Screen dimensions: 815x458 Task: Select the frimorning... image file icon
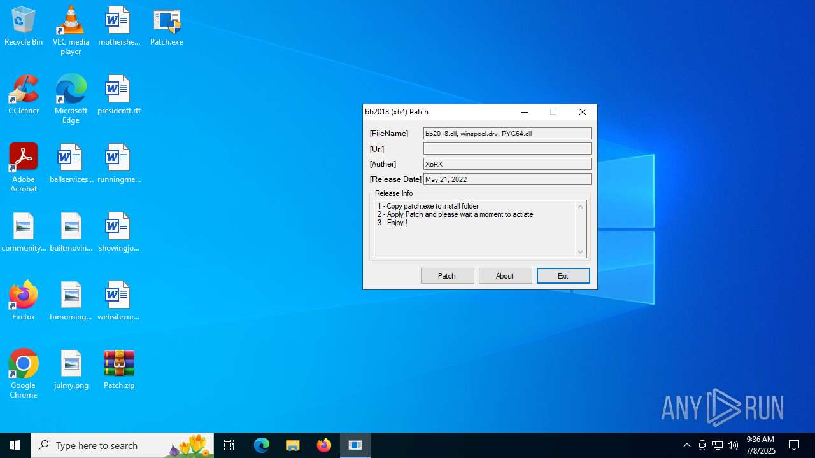tap(71, 302)
